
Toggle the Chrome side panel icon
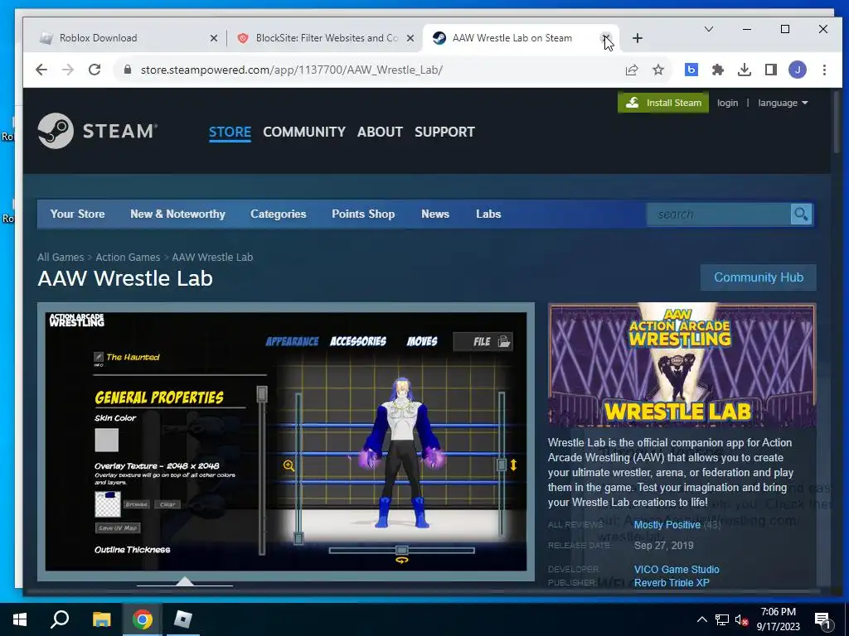(x=770, y=70)
